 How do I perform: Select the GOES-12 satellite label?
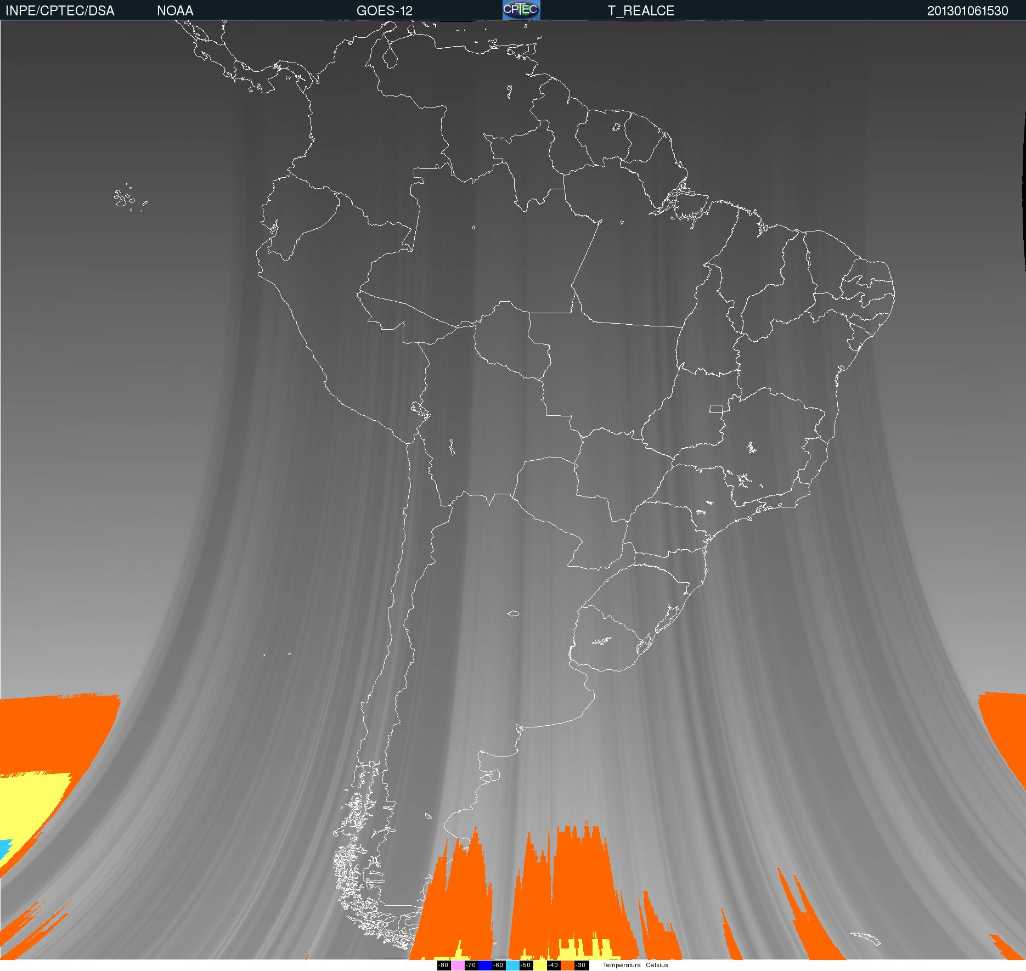(x=384, y=11)
